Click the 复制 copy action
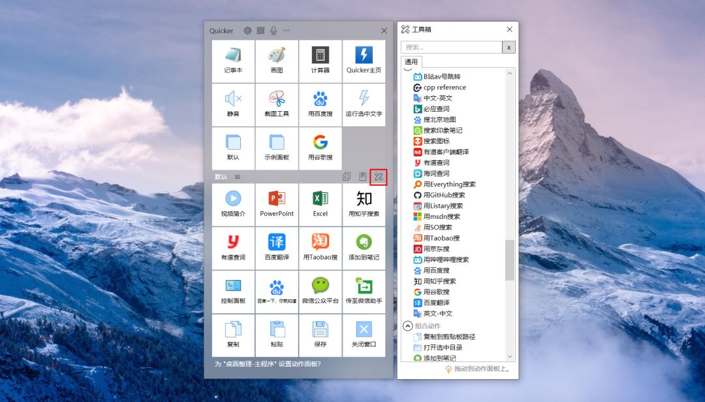The image size is (705, 402). click(233, 336)
